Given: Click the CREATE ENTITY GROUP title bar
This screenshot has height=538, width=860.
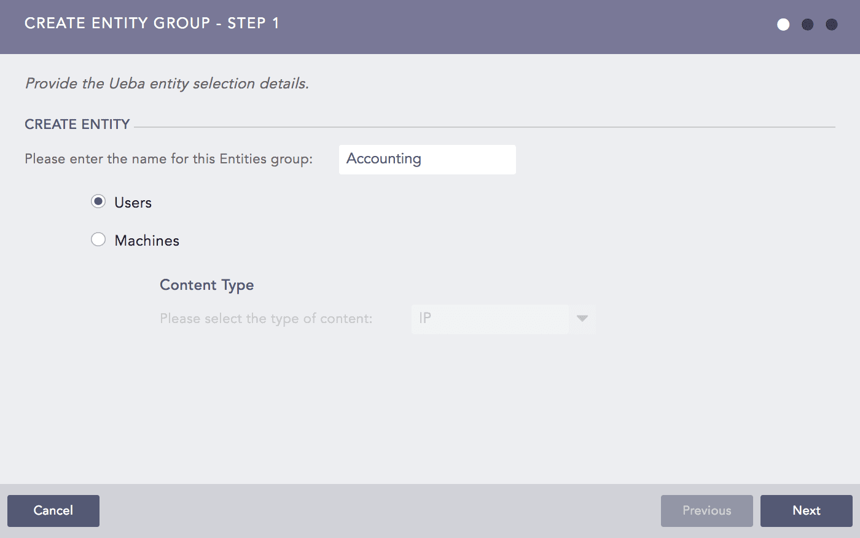Looking at the screenshot, I should coord(152,23).
